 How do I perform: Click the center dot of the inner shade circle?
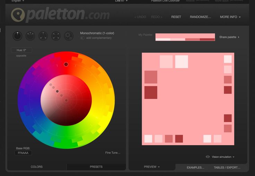coord(66,100)
